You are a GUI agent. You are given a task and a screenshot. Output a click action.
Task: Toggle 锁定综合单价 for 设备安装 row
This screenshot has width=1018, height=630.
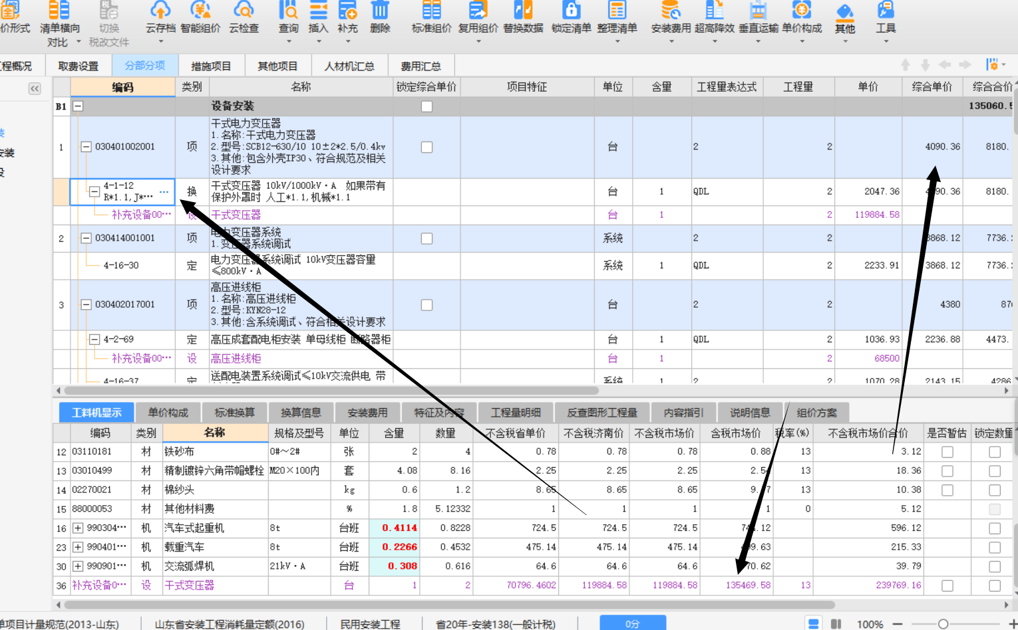click(x=426, y=106)
